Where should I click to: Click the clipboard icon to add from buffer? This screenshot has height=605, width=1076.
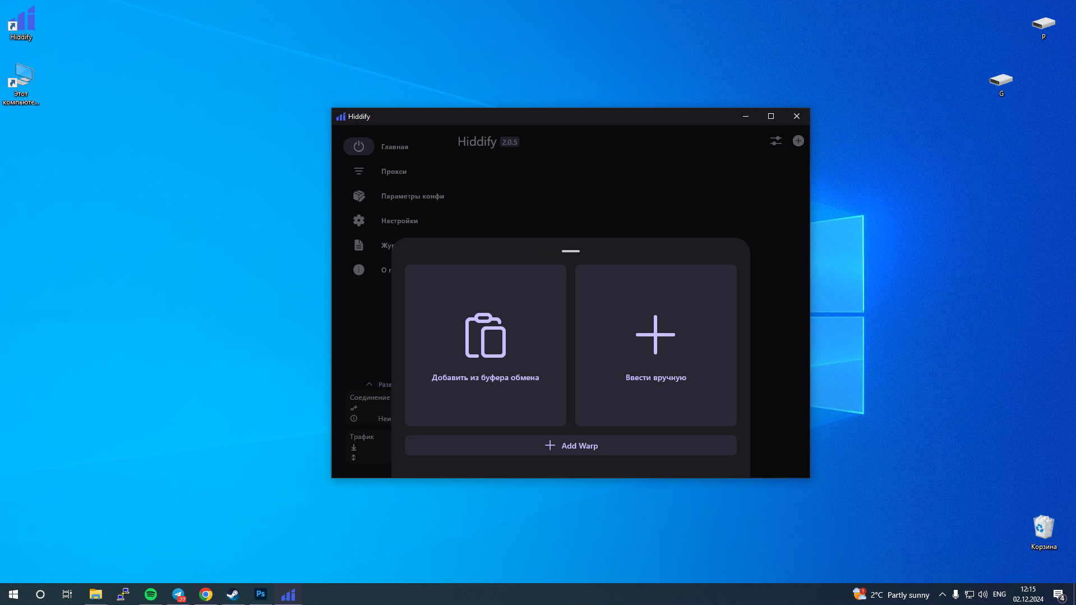[x=485, y=335]
